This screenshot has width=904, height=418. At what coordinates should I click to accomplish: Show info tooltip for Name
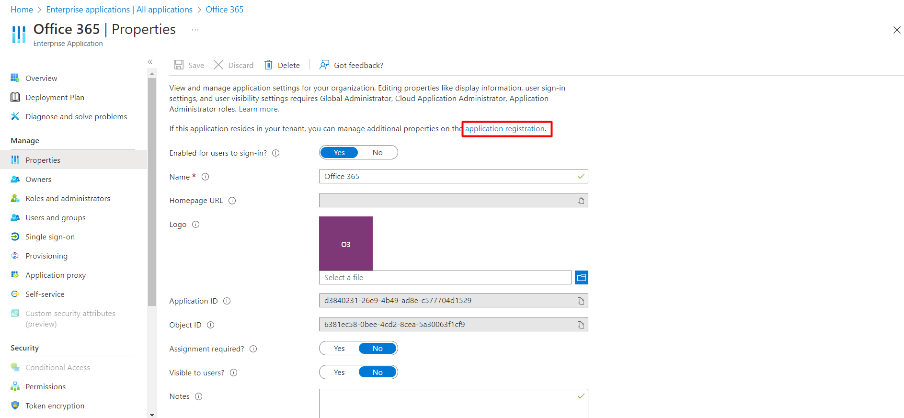[206, 177]
